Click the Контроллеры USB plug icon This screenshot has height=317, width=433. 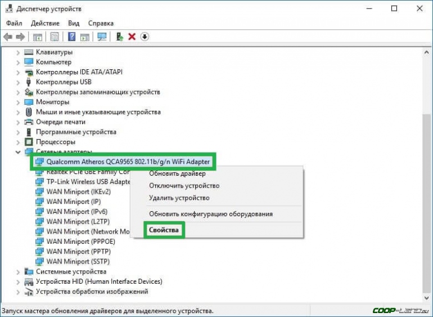[x=29, y=82]
